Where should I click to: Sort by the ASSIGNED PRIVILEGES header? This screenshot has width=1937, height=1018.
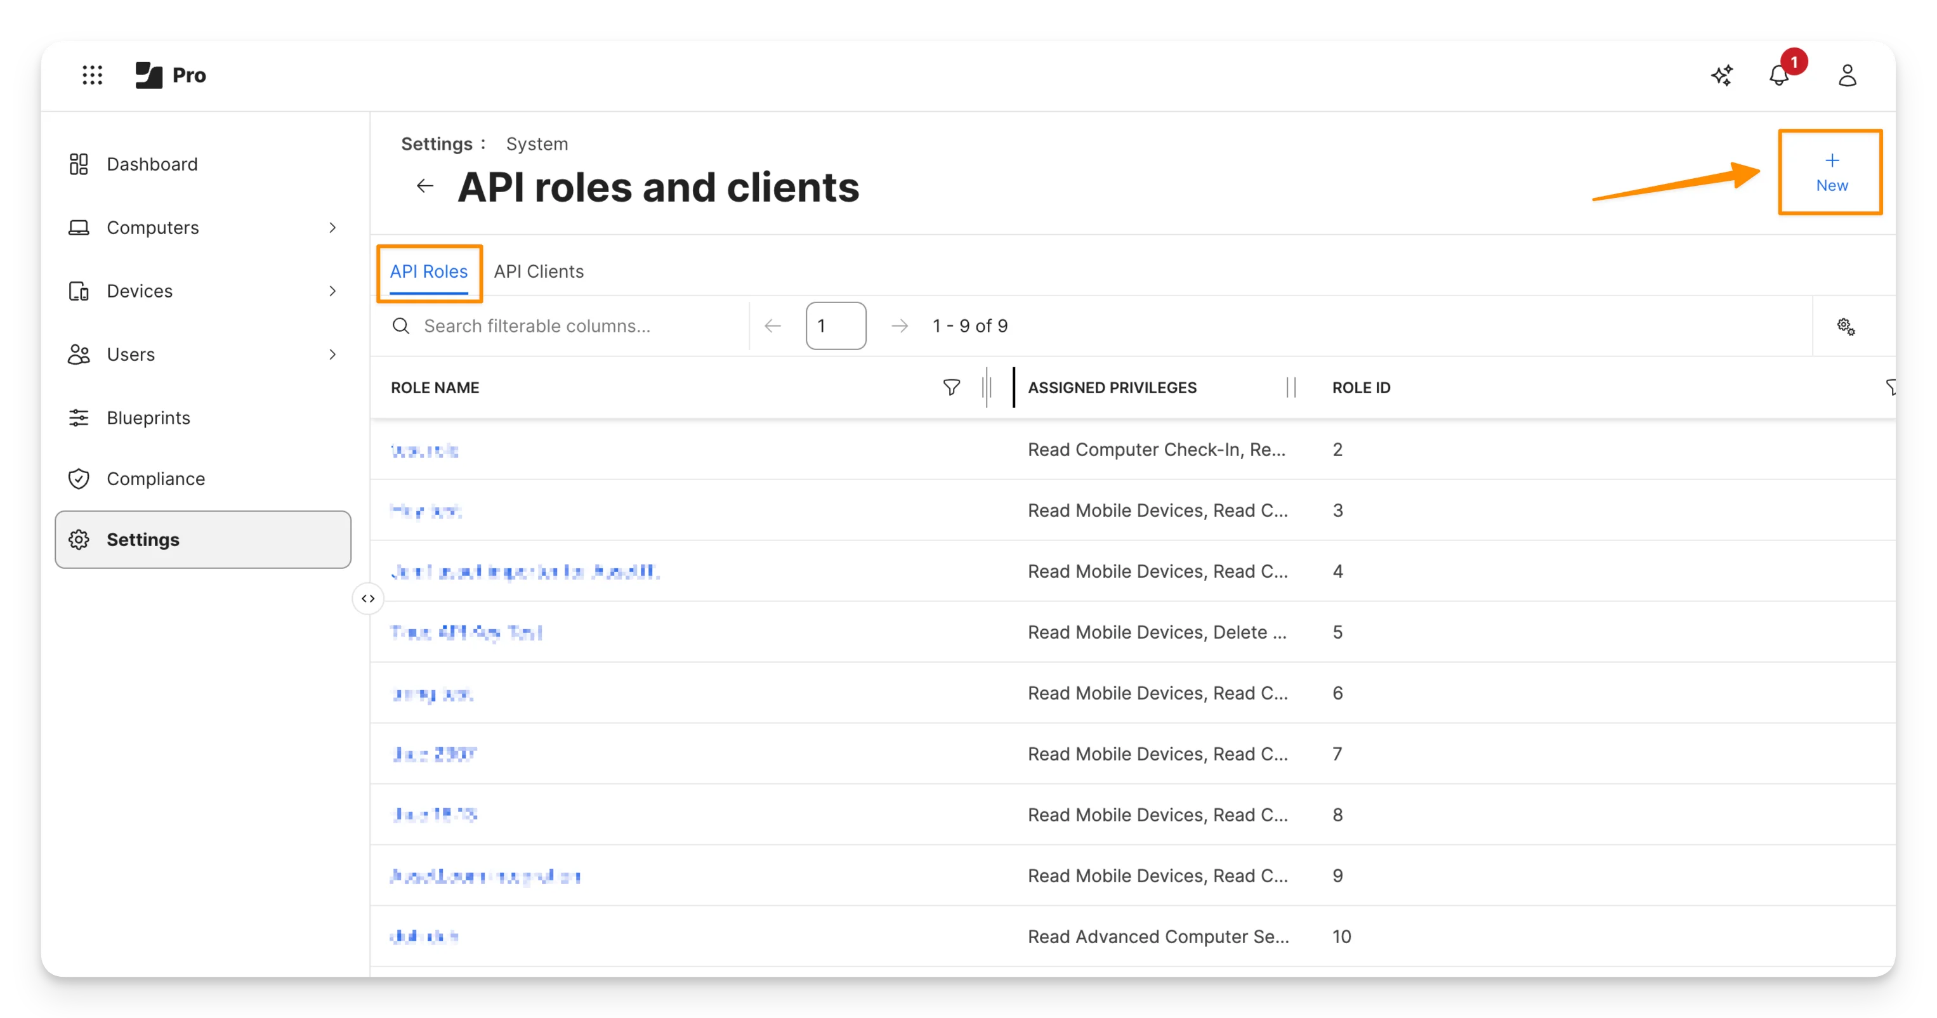click(x=1112, y=387)
